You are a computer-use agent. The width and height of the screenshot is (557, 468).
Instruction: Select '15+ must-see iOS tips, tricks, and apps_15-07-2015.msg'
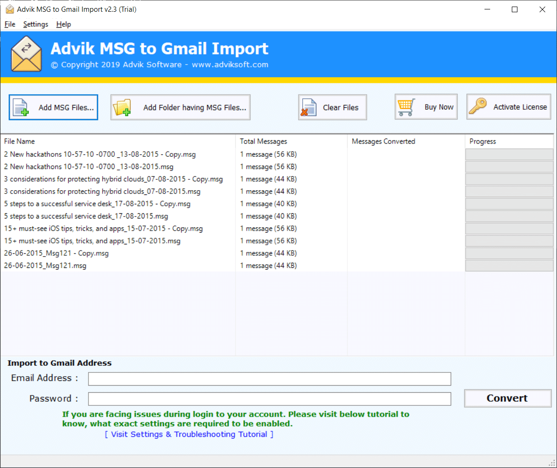(x=92, y=241)
